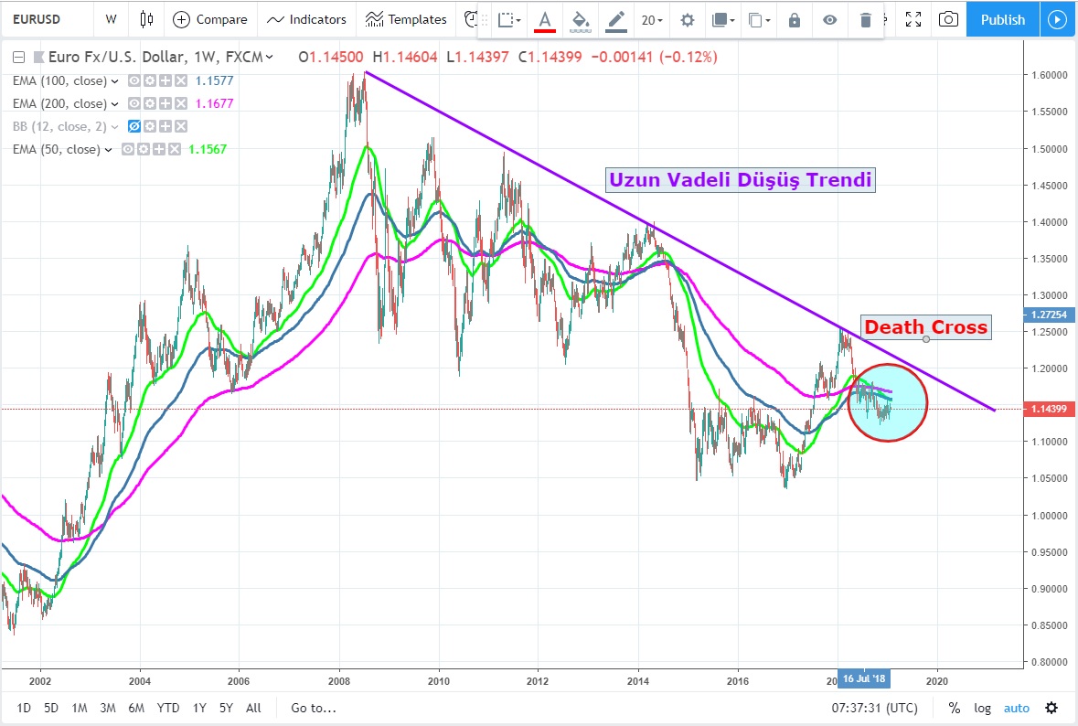Enter fullscreen mode using the expand icon
The width and height of the screenshot is (1078, 726).
pos(912,19)
